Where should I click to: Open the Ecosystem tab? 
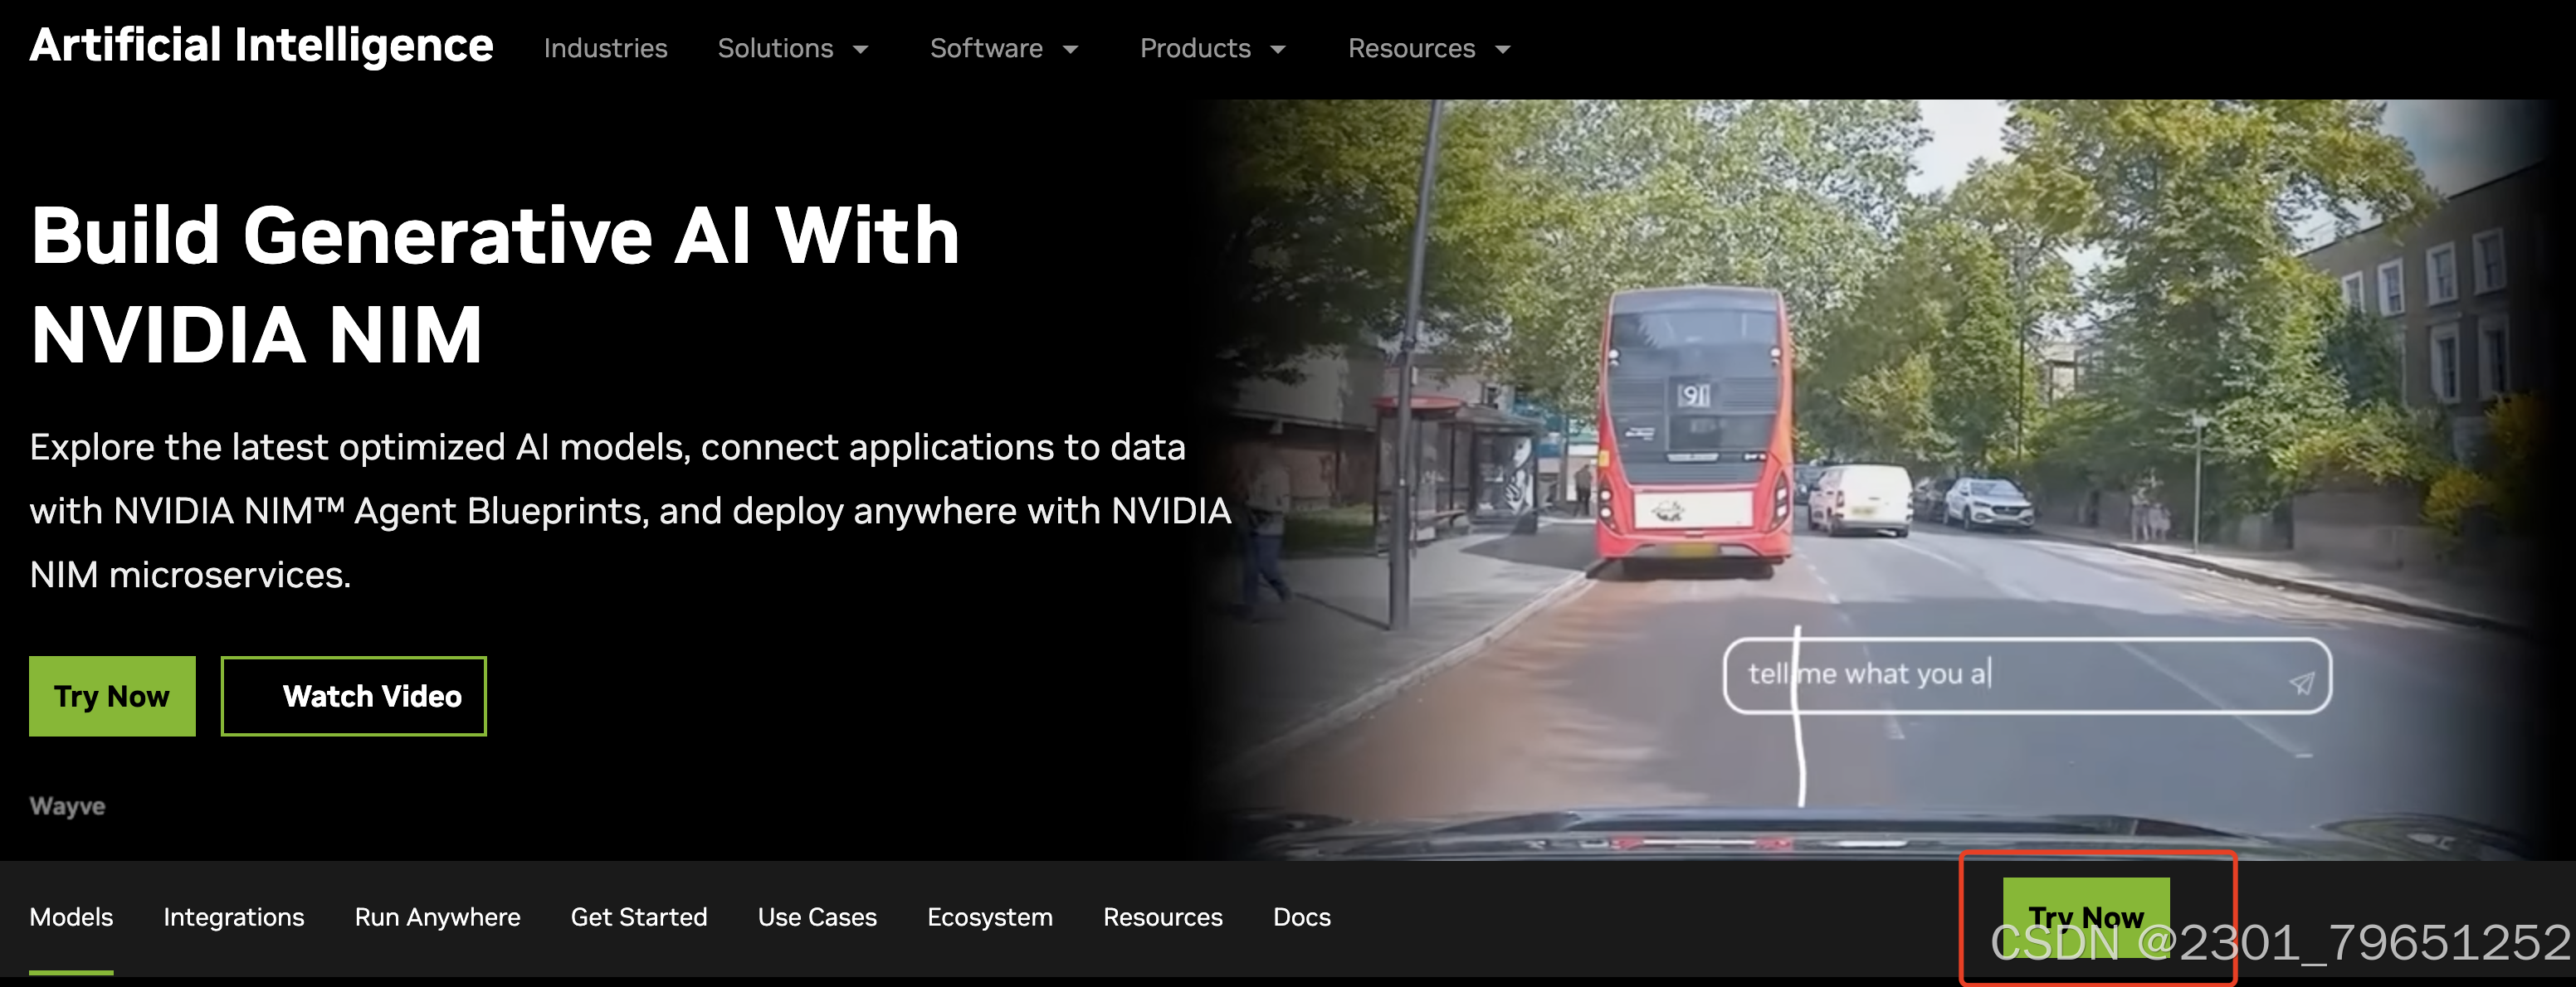pyautogui.click(x=989, y=917)
